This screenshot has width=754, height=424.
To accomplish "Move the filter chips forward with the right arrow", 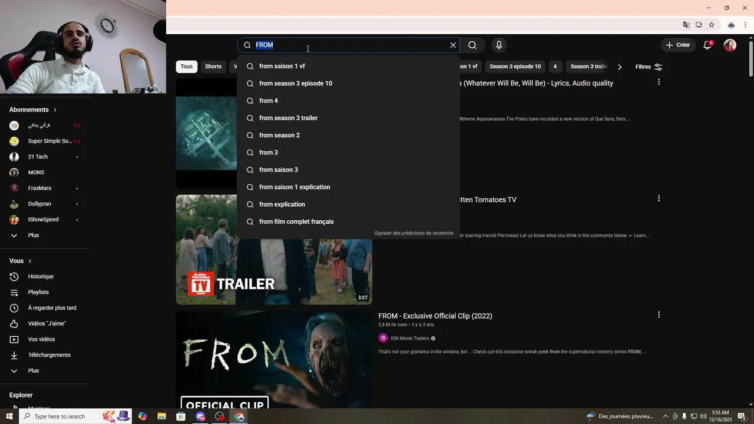I will 619,67.
